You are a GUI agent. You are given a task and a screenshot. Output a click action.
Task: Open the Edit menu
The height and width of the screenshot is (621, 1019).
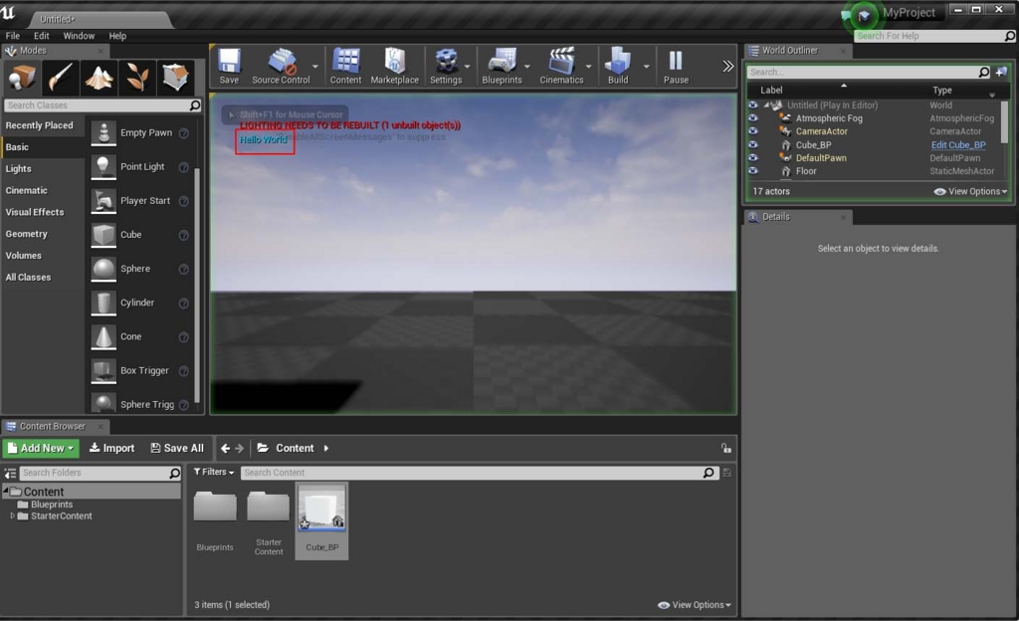(42, 36)
